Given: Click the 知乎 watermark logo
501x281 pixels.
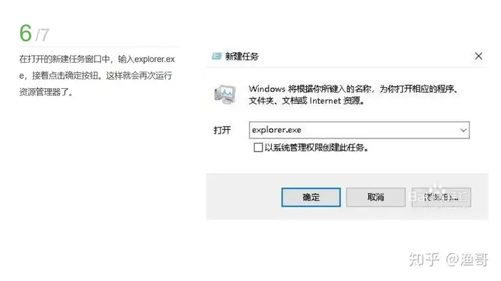Looking at the screenshot, I should pyautogui.click(x=424, y=259).
